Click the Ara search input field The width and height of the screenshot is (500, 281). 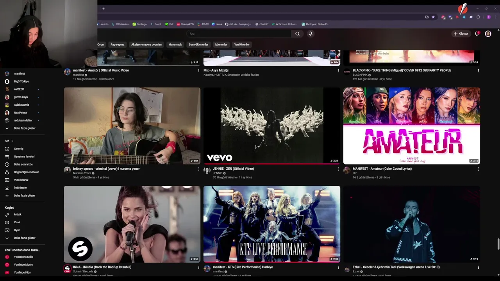click(238, 34)
